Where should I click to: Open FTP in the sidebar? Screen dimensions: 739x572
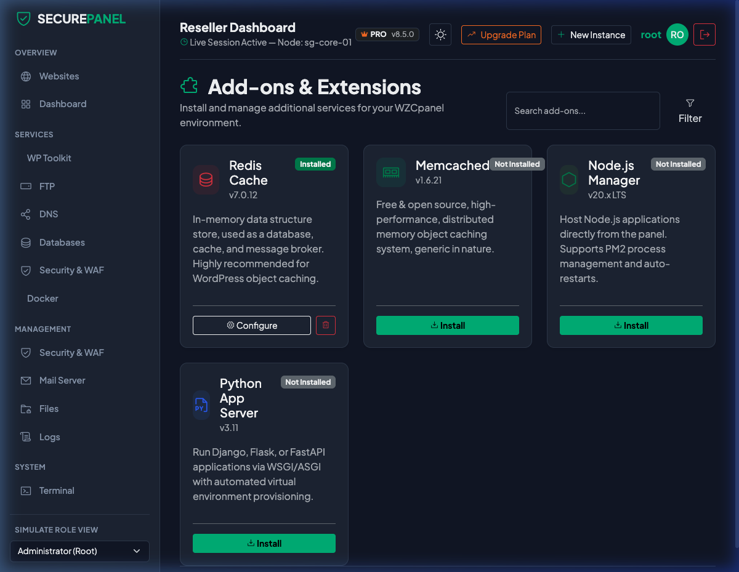pyautogui.click(x=47, y=186)
